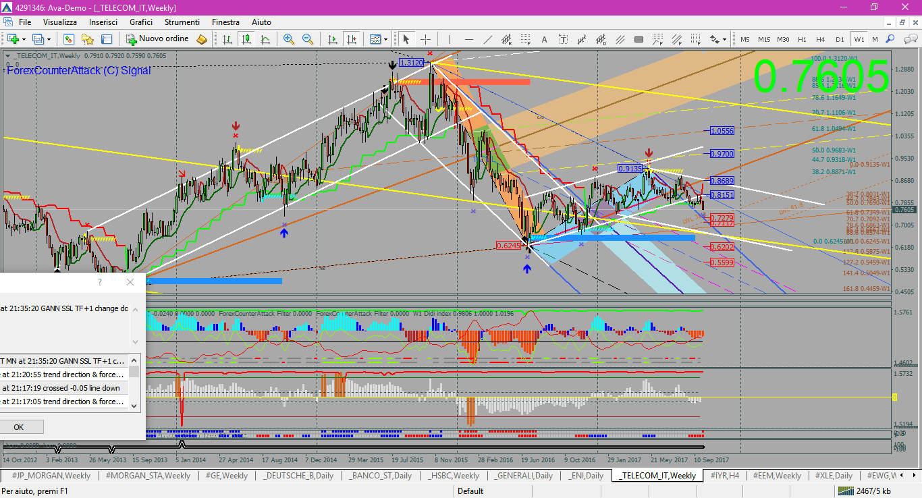Switch to _GENERALI,Daily chart tab
This screenshot has height=498, width=922.
point(523,476)
